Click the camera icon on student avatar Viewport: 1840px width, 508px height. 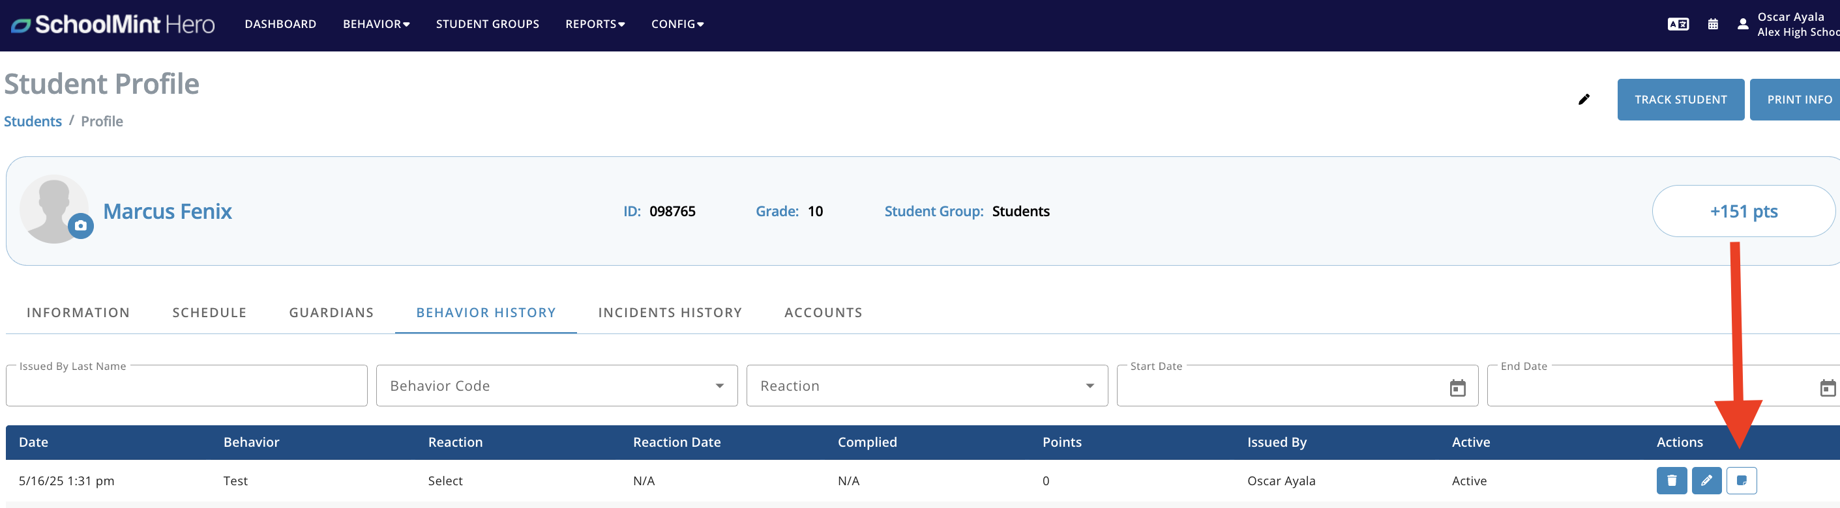click(x=81, y=225)
